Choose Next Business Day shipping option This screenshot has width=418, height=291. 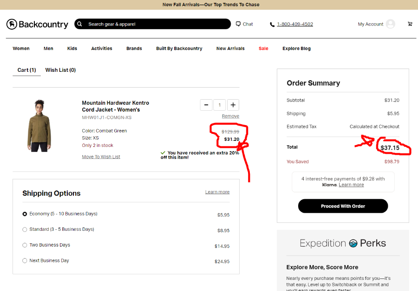click(25, 261)
